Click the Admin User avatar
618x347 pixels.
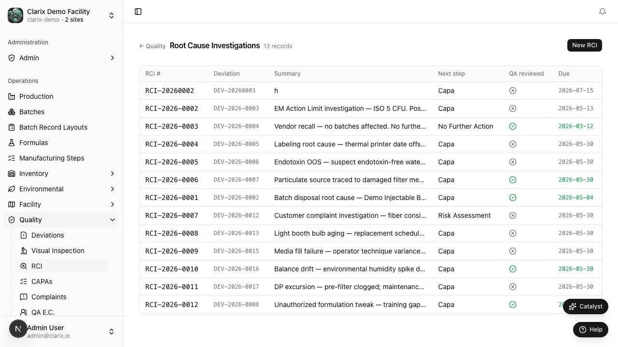click(18, 329)
